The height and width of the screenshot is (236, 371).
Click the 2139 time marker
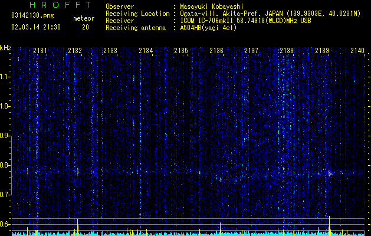pyautogui.click(x=322, y=50)
